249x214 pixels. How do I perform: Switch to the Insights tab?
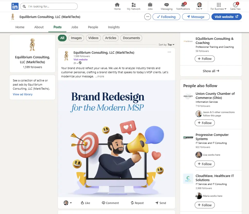click(x=114, y=27)
